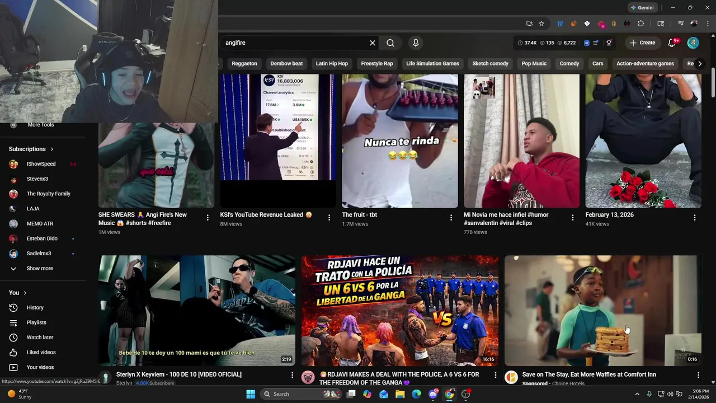Select the Sketch comedy chip
The height and width of the screenshot is (403, 716).
(490, 63)
